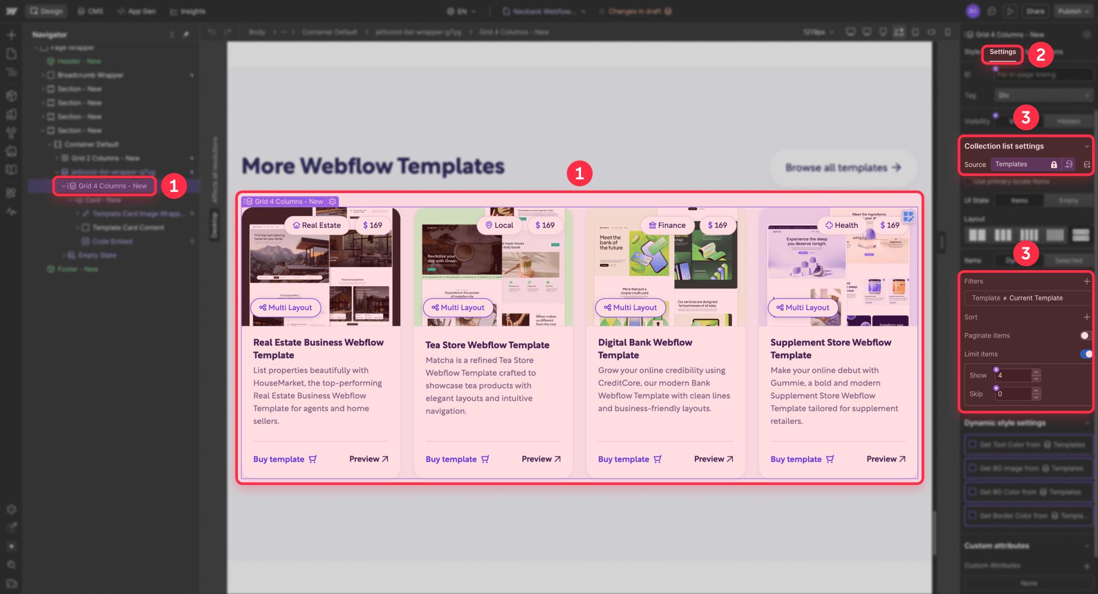Click the redo arrow icon
Screen dimensions: 1098x594
coord(228,32)
